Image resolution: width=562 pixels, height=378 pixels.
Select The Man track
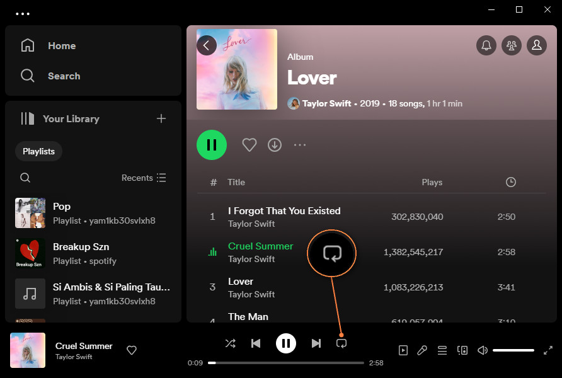(248, 317)
